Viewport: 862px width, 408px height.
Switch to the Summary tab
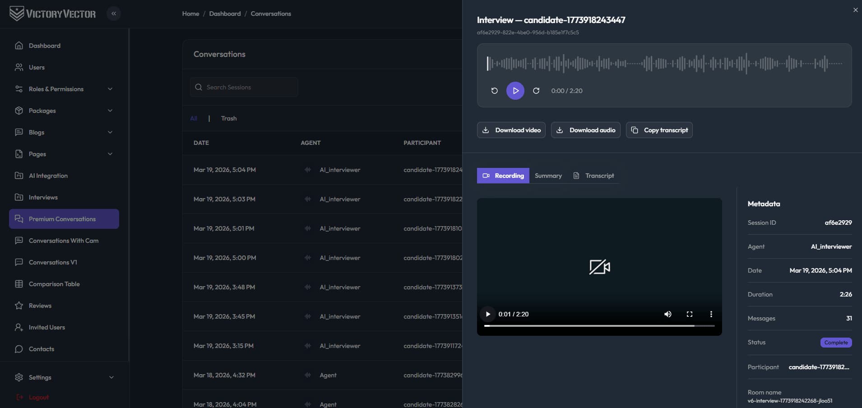548,176
